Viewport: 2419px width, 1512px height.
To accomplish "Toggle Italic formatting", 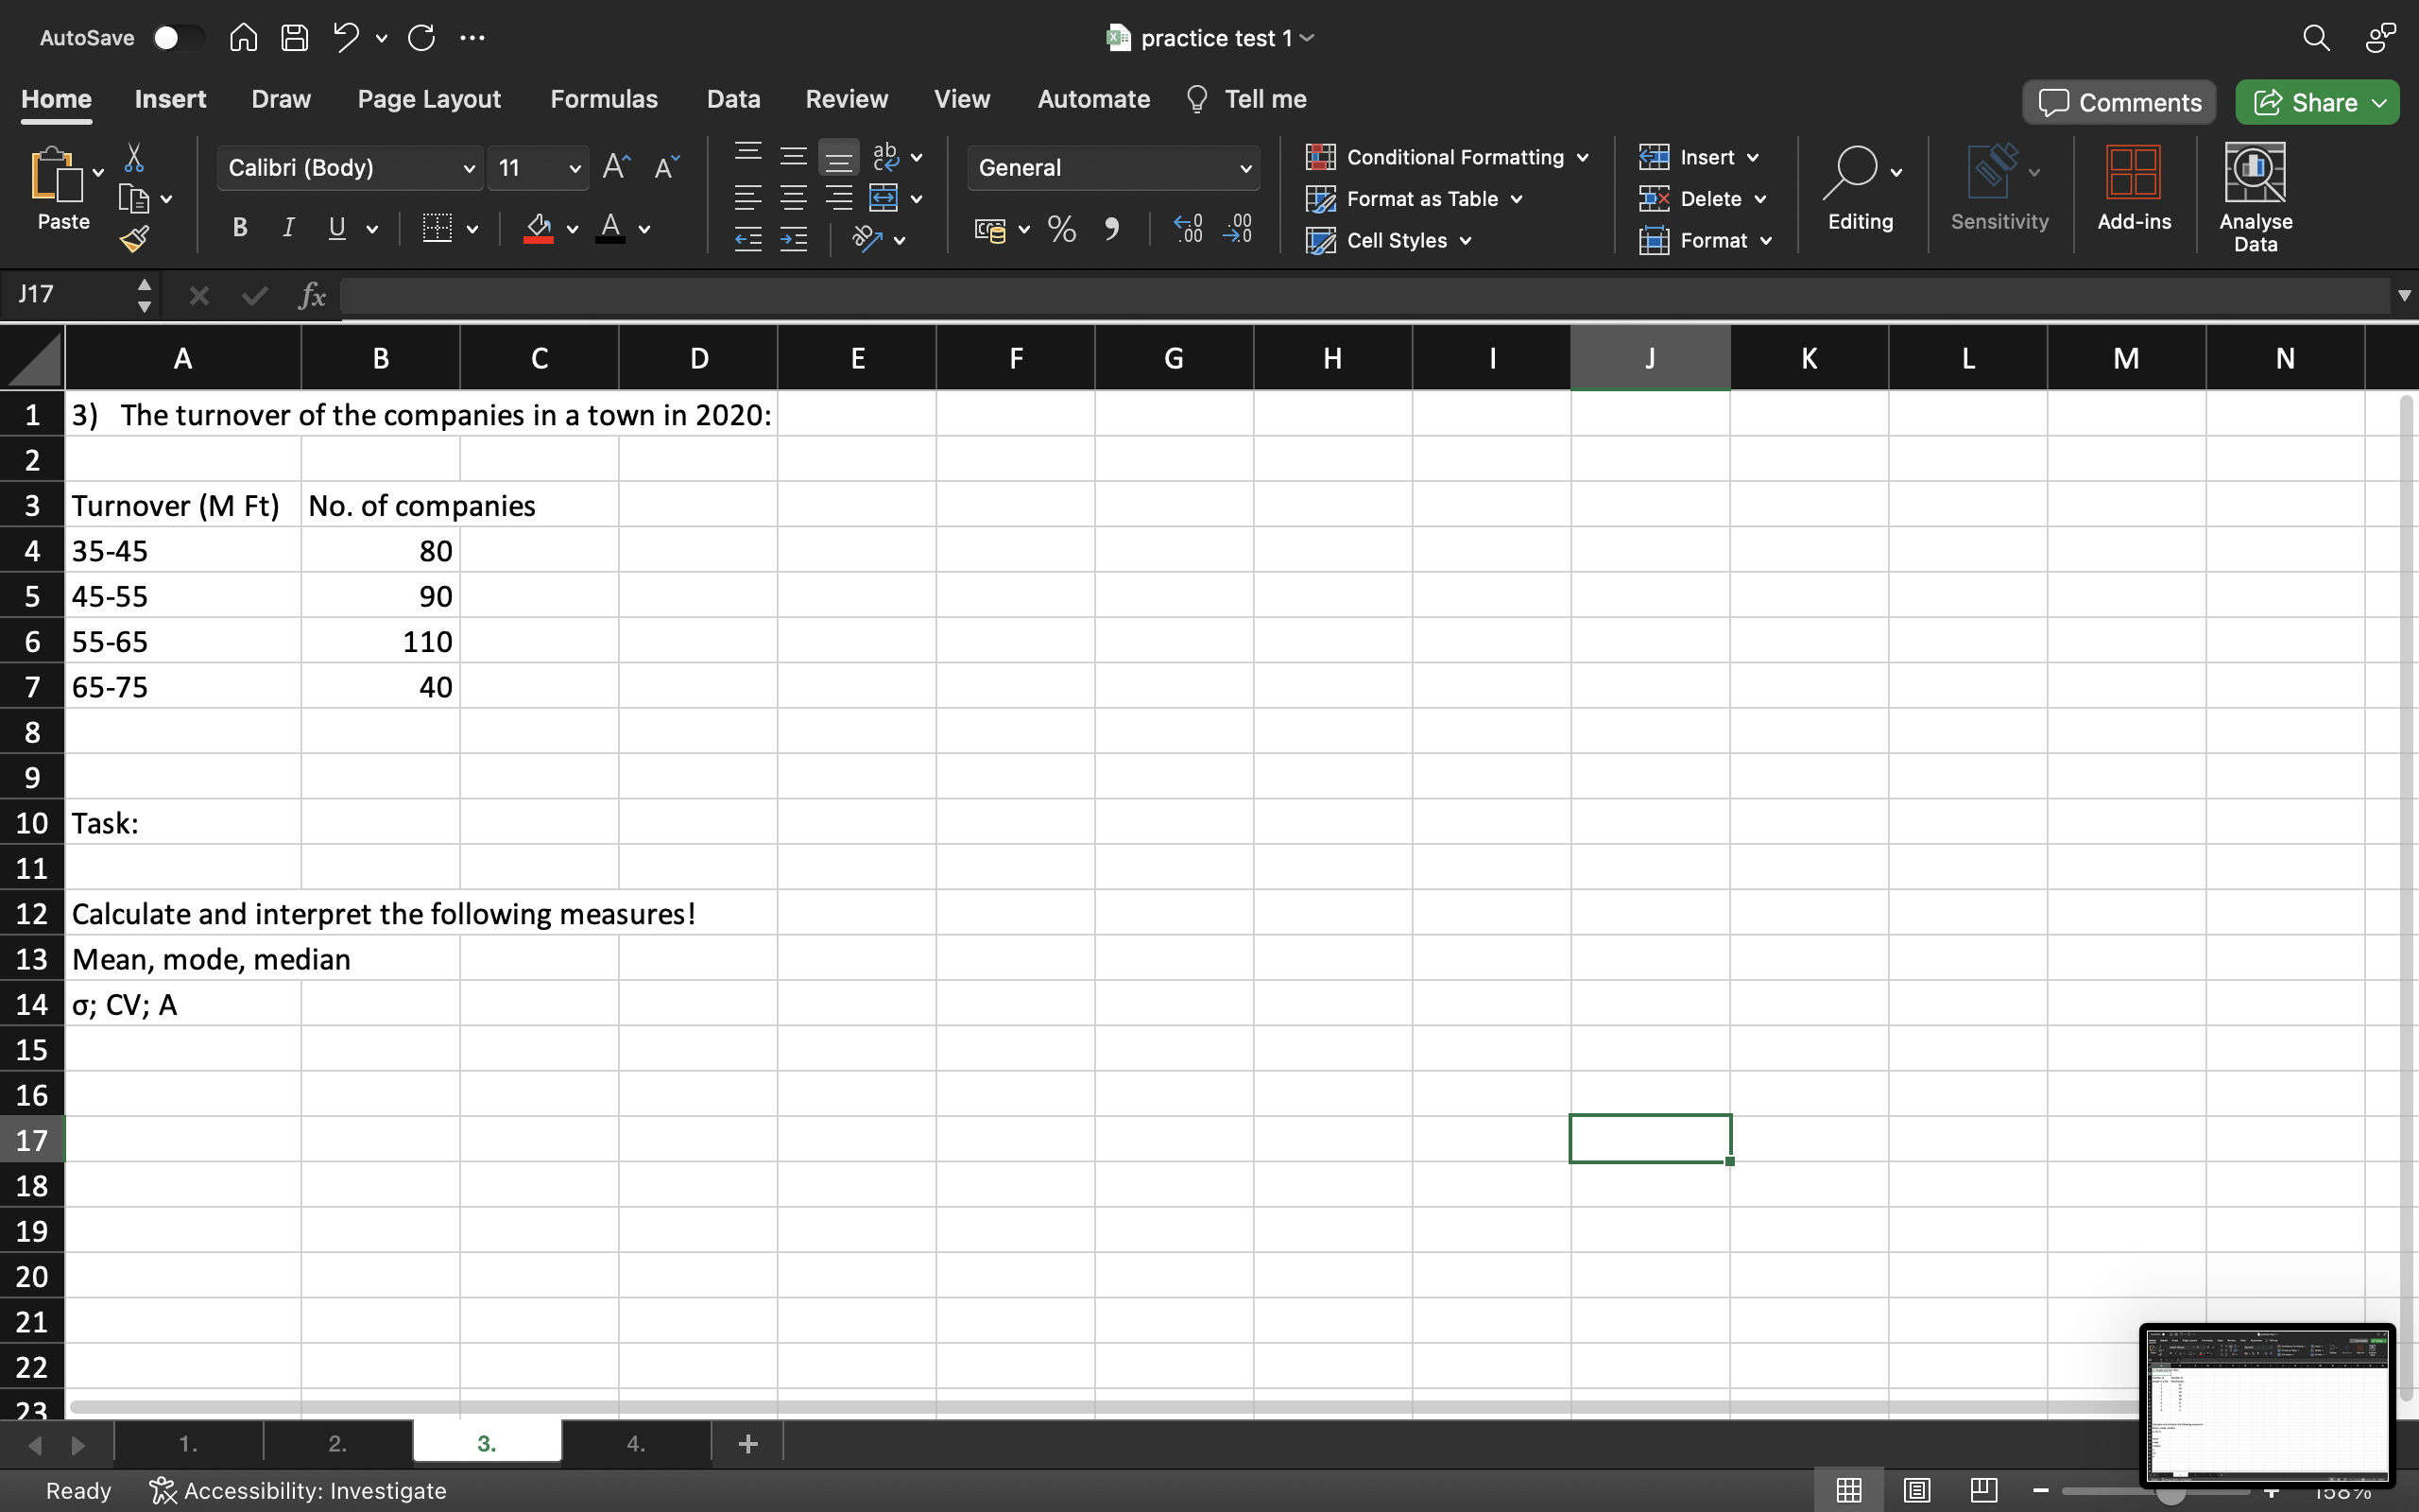I will (288, 229).
